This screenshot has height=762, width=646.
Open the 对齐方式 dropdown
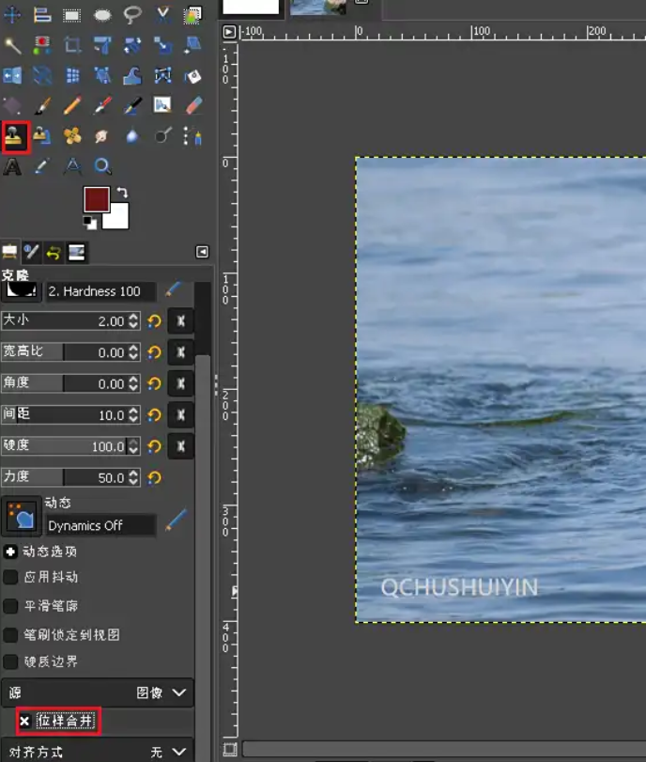pyautogui.click(x=169, y=752)
